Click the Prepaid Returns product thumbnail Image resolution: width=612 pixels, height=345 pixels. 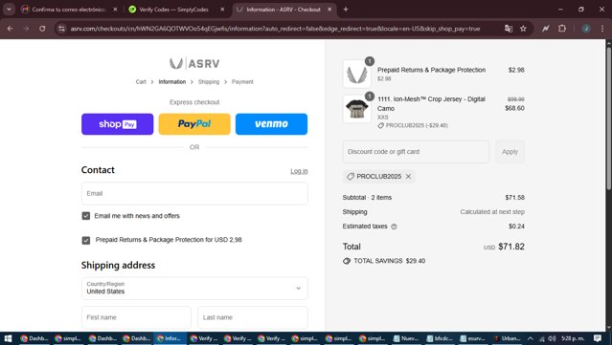click(356, 74)
